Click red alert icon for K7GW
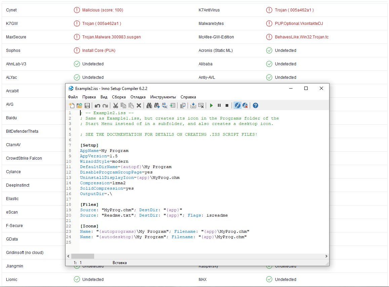389x287 pixels. coord(77,23)
